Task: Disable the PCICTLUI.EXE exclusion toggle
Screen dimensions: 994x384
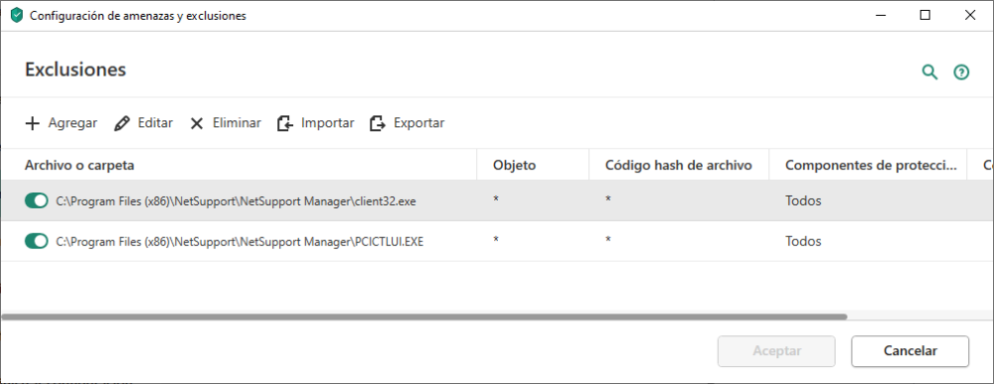Action: (37, 241)
